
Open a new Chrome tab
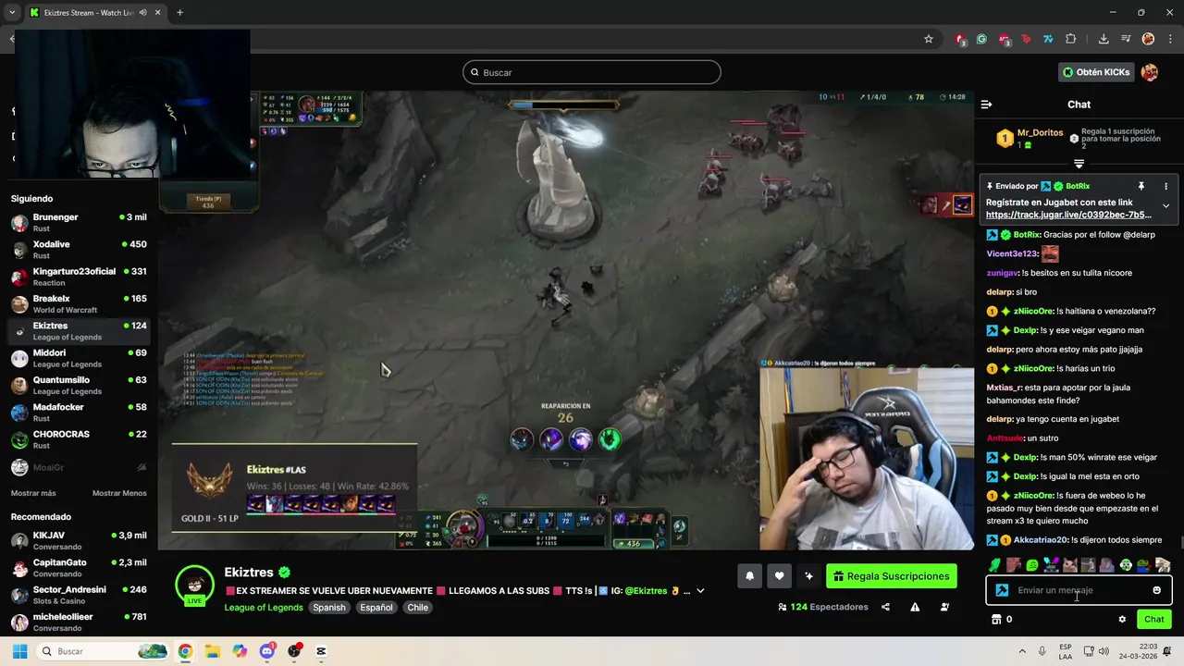point(179,13)
